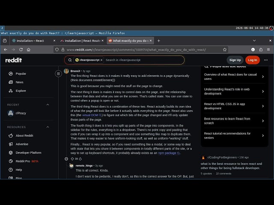The width and height of the screenshot is (274, 205).
Task: Bookmark this page with the star icon
Action: point(225,50)
